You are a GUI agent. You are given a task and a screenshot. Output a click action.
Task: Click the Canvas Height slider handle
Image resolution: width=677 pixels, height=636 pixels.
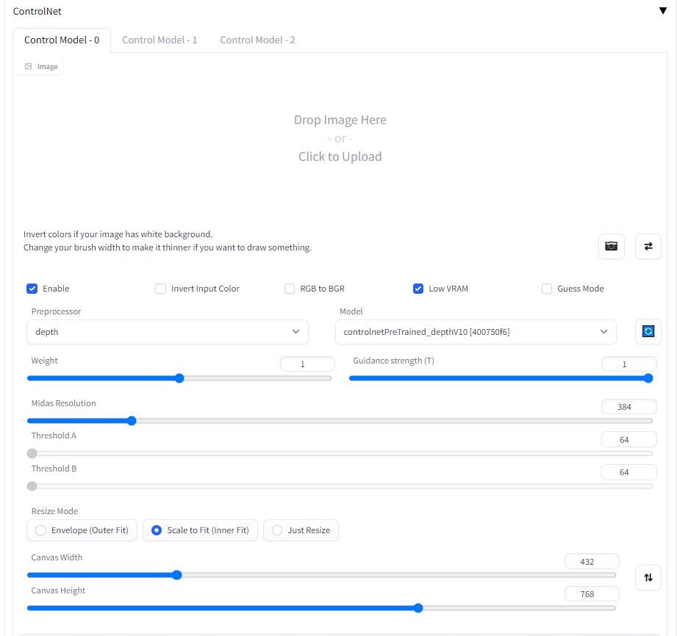(418, 608)
